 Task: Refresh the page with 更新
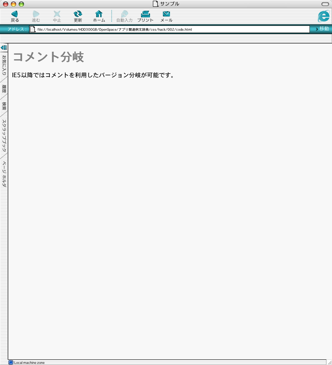click(78, 16)
